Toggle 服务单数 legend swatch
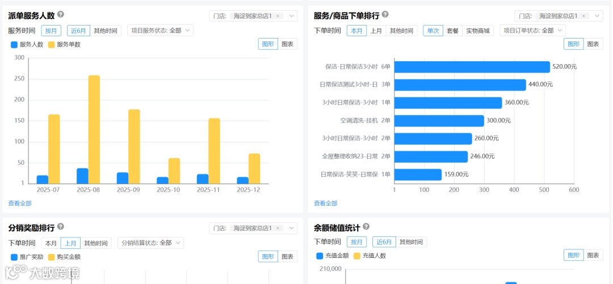 51,45
